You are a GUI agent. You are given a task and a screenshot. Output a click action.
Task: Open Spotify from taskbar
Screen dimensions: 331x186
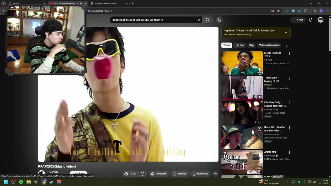click(21, 182)
